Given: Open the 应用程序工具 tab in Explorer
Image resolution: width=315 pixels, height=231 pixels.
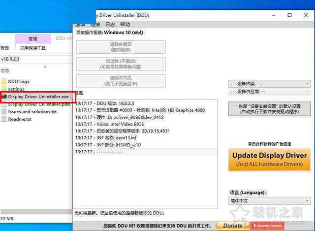Looking at the screenshot, I should [x=33, y=48].
